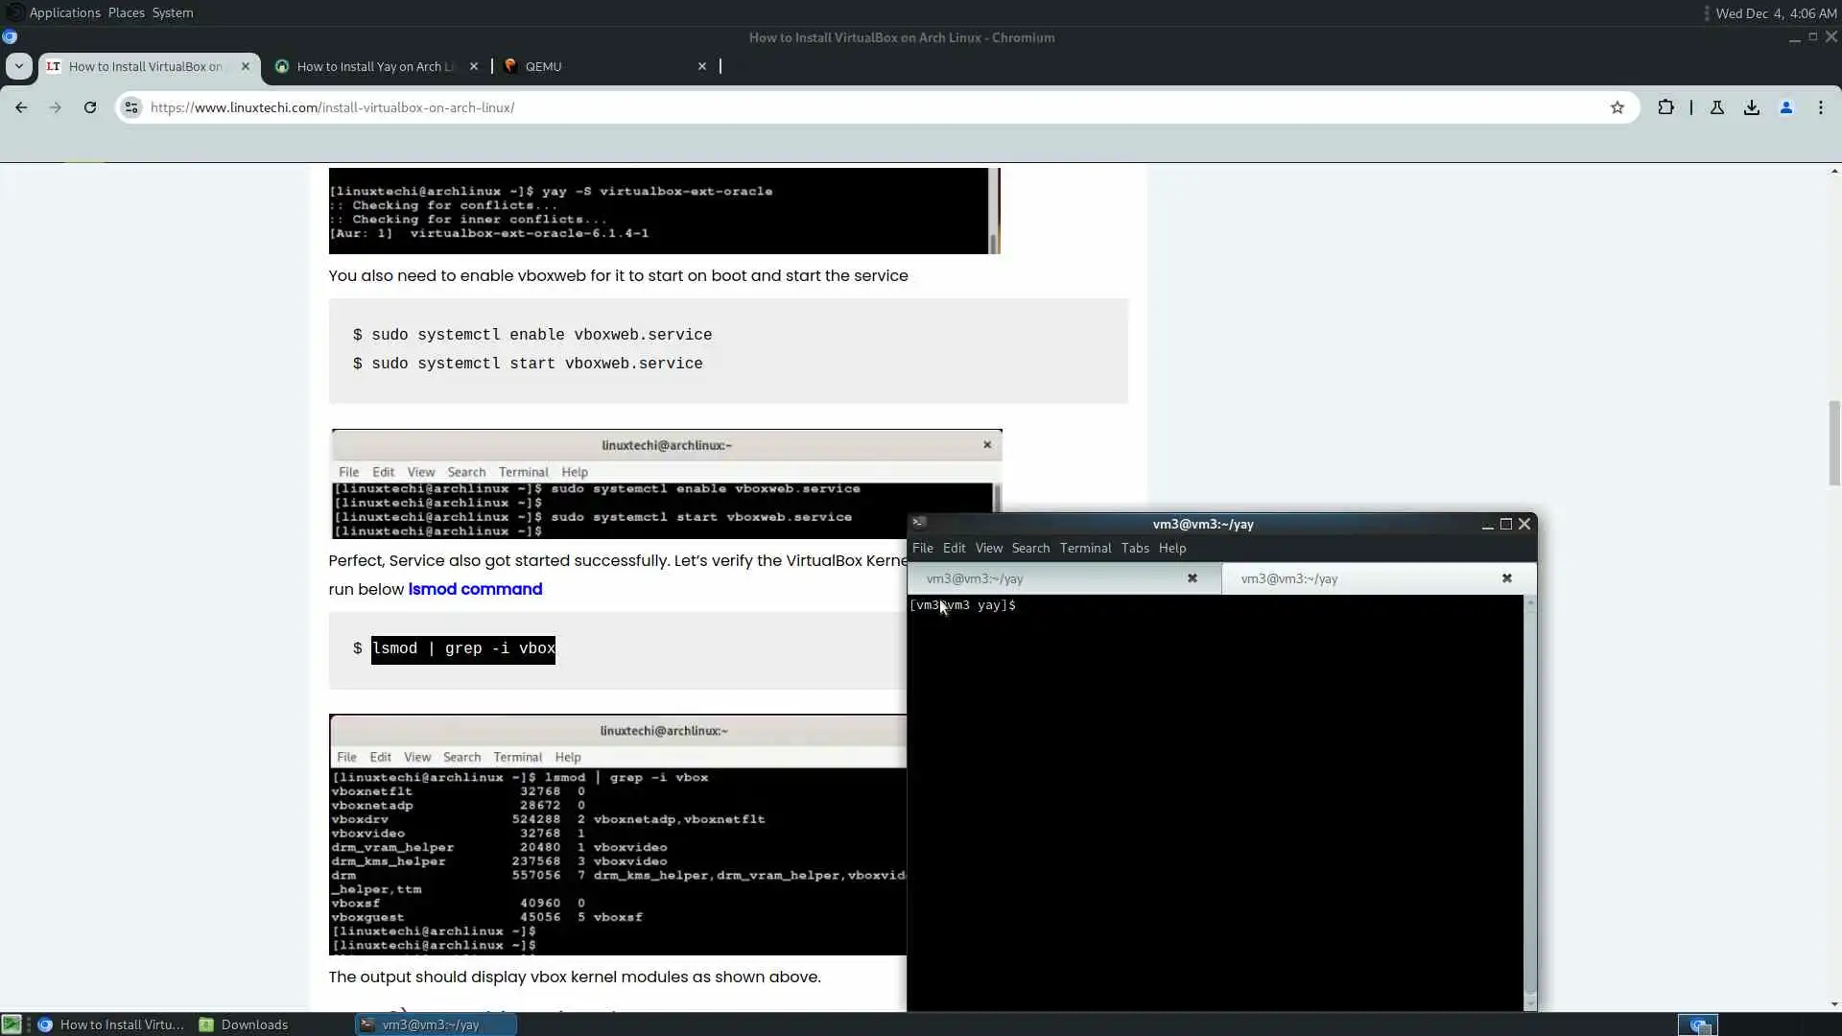Open Chromium extensions puzzle icon

(1665, 107)
